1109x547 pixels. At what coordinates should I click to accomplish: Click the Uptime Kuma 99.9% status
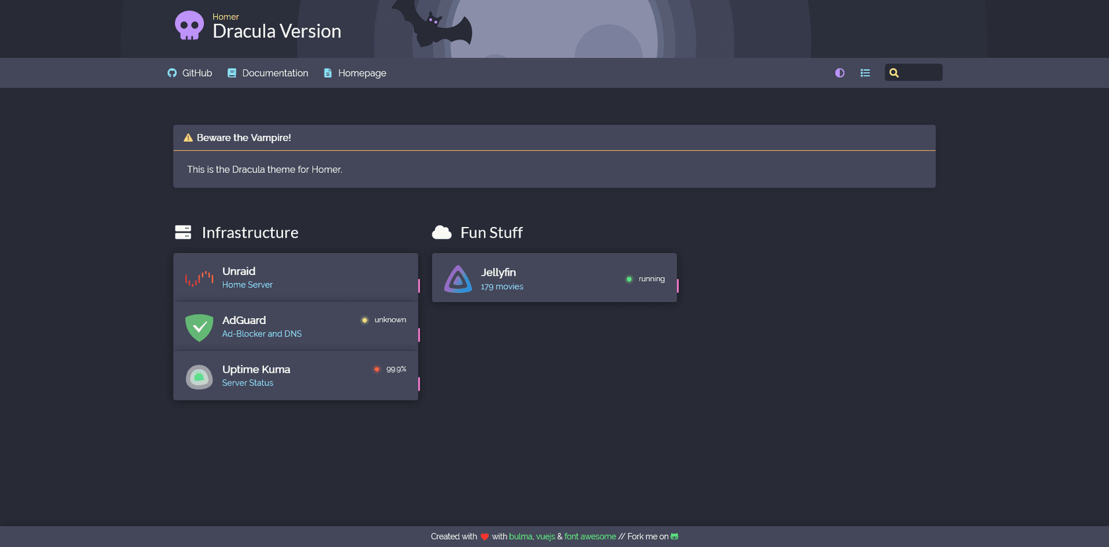tap(389, 370)
